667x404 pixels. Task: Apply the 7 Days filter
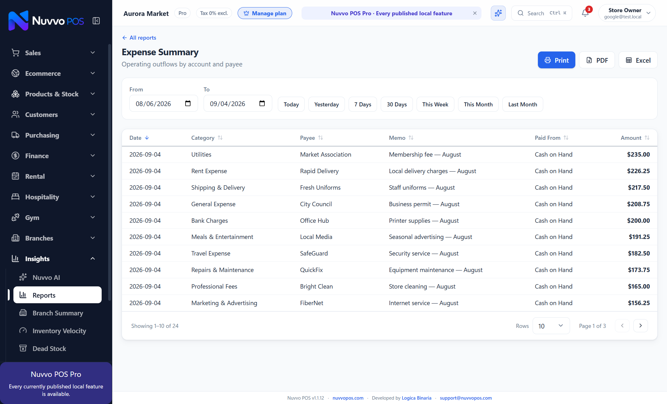(x=363, y=104)
